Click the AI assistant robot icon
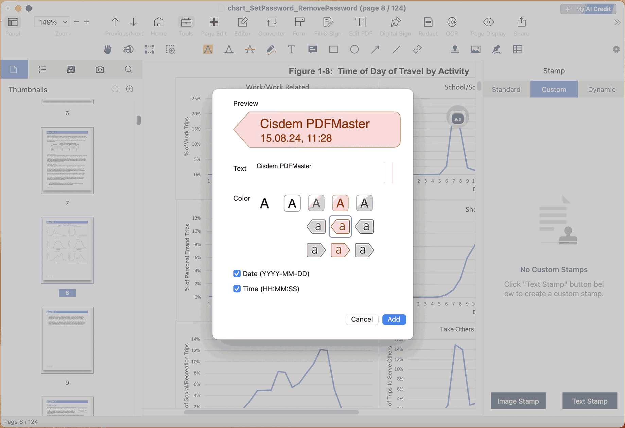 457,117
